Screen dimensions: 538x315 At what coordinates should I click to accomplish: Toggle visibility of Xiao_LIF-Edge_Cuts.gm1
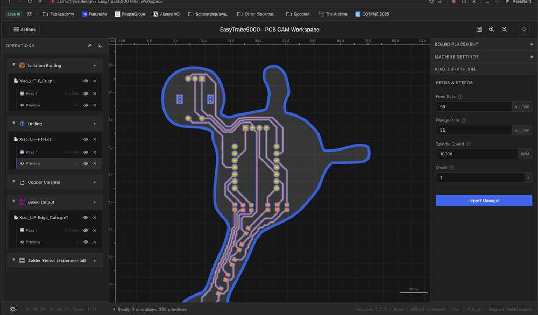(86, 217)
